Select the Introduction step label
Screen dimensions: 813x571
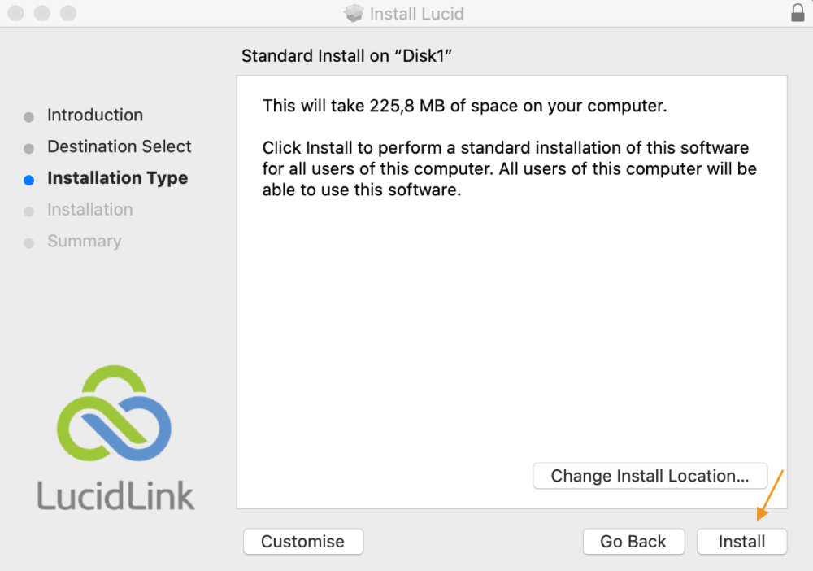[95, 116]
